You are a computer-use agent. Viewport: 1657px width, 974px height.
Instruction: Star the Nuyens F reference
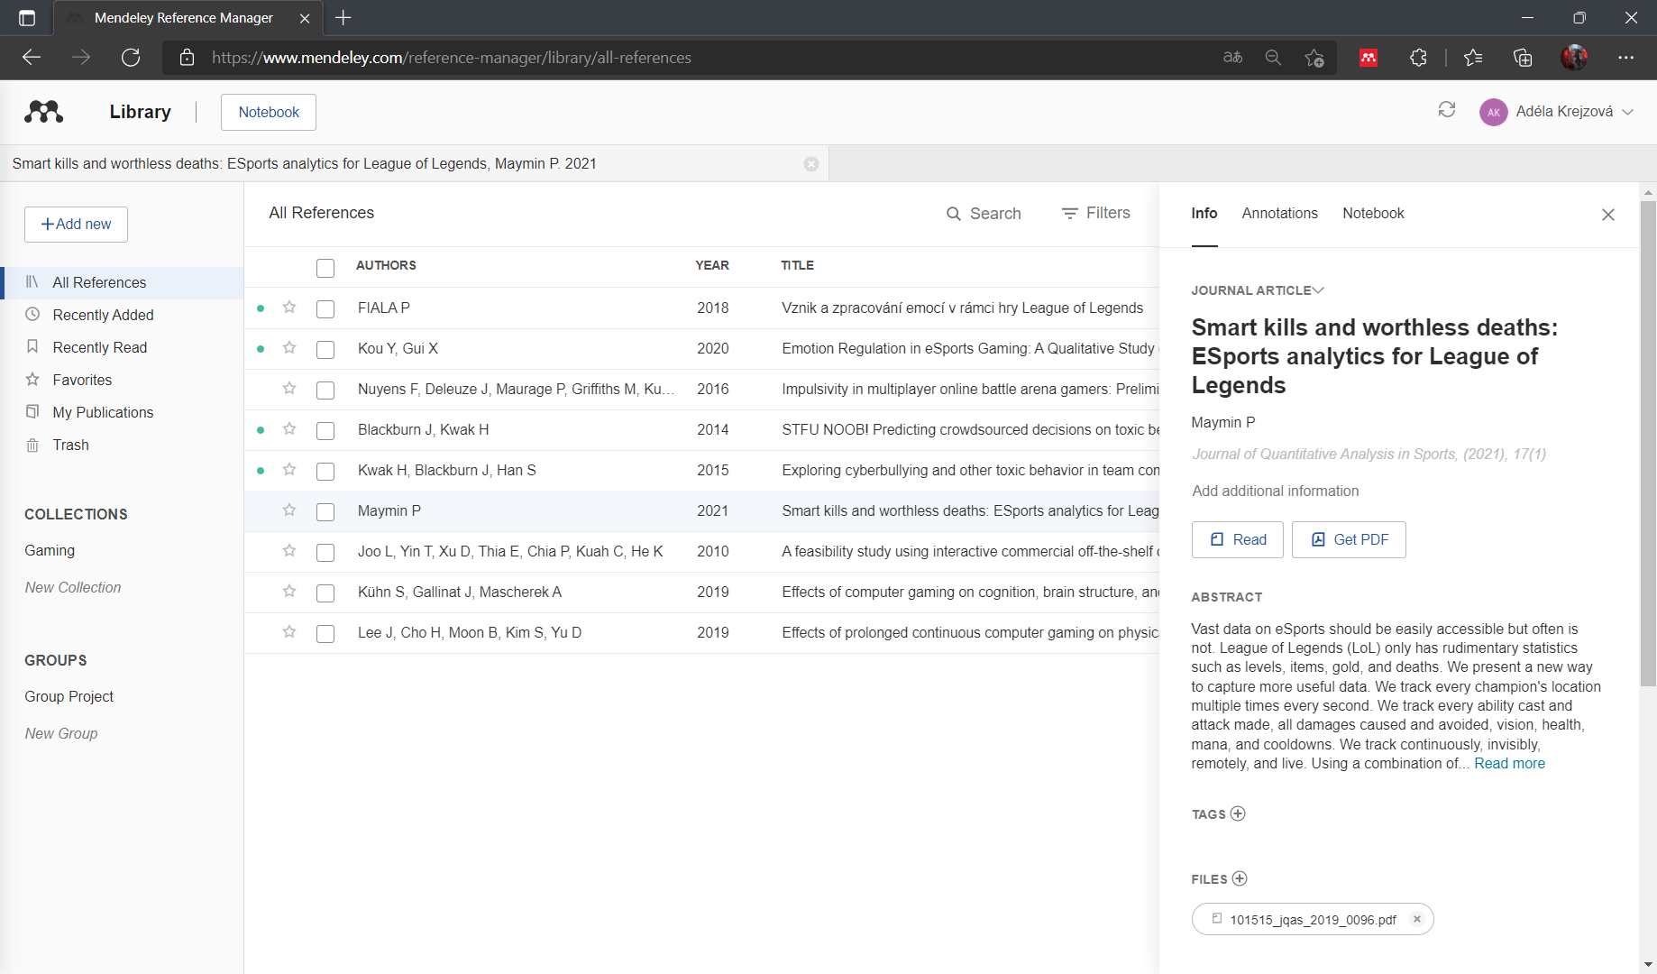tap(289, 388)
